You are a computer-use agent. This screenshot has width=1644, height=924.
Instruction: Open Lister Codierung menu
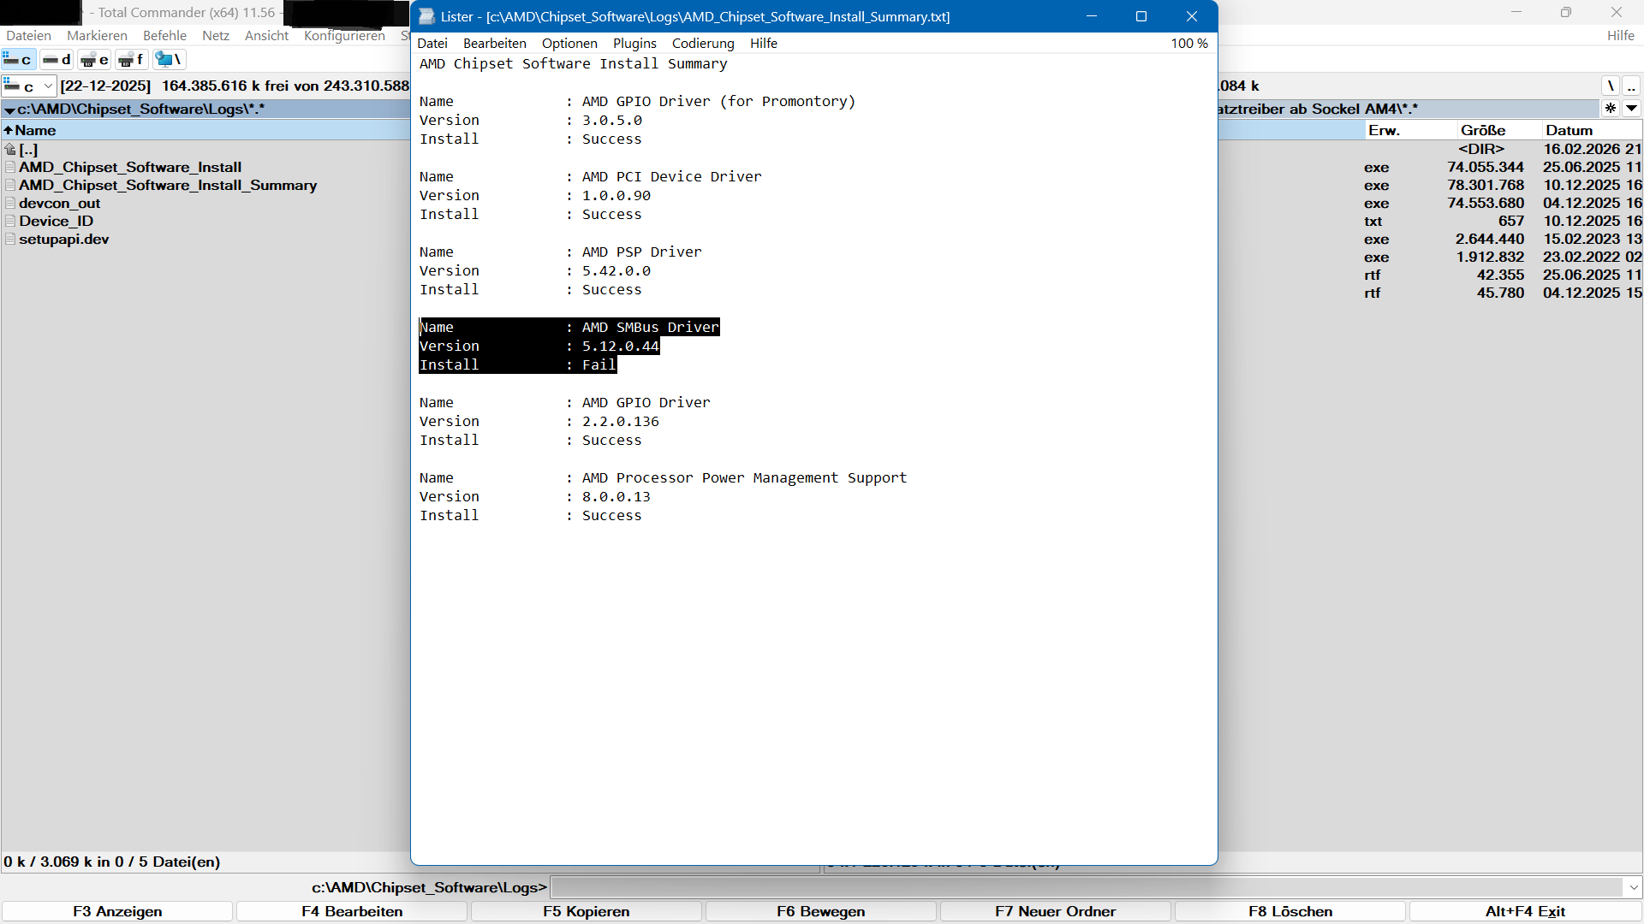[x=702, y=44]
